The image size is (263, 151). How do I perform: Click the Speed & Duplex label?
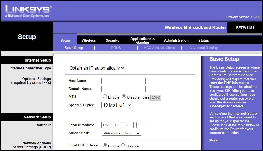pyautogui.click(x=81, y=105)
